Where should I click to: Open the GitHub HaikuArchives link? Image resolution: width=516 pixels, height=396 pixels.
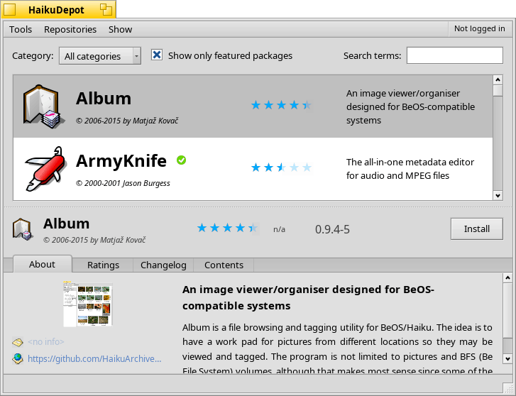pyautogui.click(x=94, y=358)
